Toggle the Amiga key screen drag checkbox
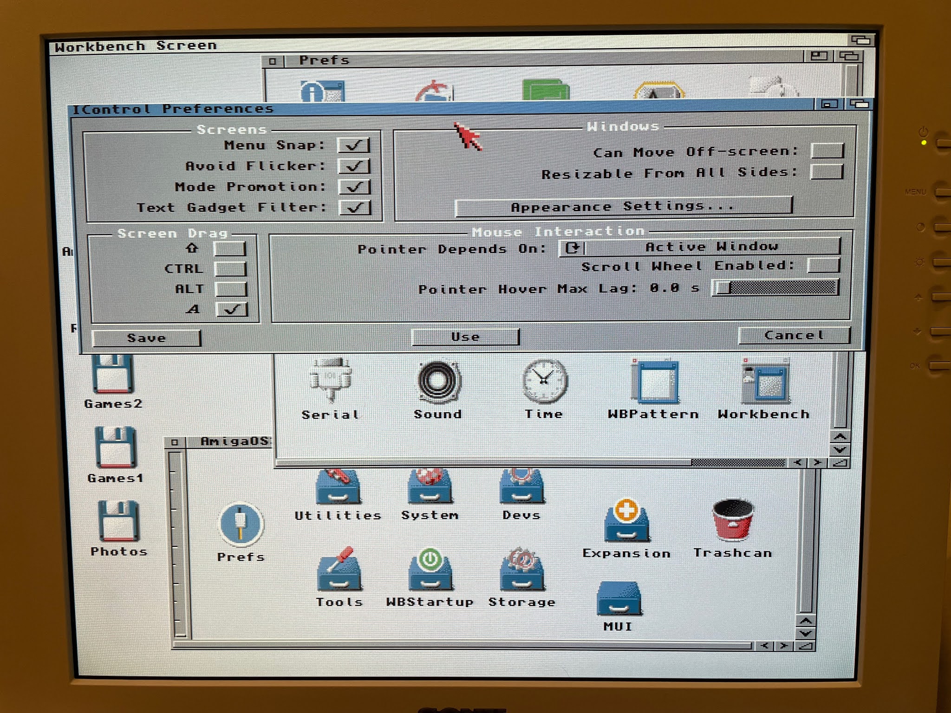This screenshot has height=713, width=951. tap(231, 310)
